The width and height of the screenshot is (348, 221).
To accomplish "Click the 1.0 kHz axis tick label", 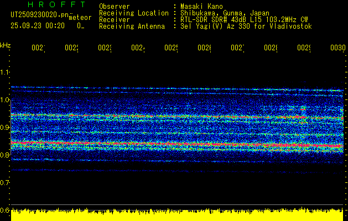I will point(4,100).
